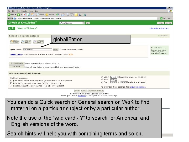Screen dimensions: 189x142
Task: Click the 'sign in or register' link
Action: click(138, 87)
